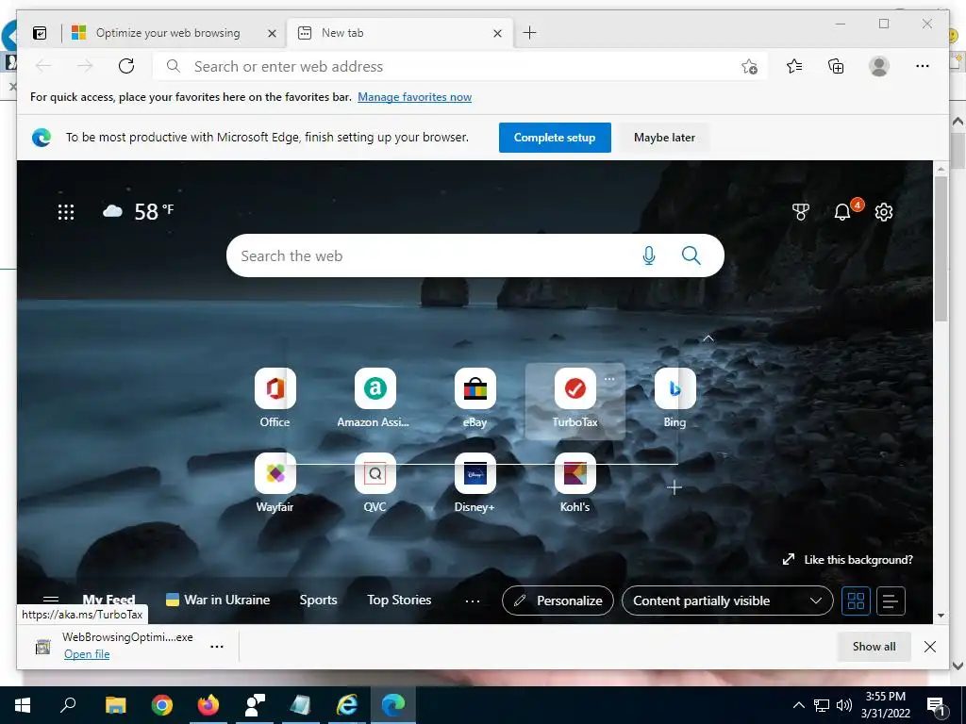Screen dimensions: 966x724
Task: Refresh the page in Edge
Action: [x=126, y=66]
